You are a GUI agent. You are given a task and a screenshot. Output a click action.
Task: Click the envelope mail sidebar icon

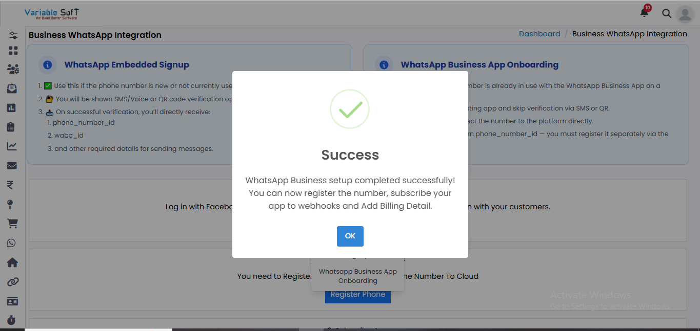(x=12, y=166)
